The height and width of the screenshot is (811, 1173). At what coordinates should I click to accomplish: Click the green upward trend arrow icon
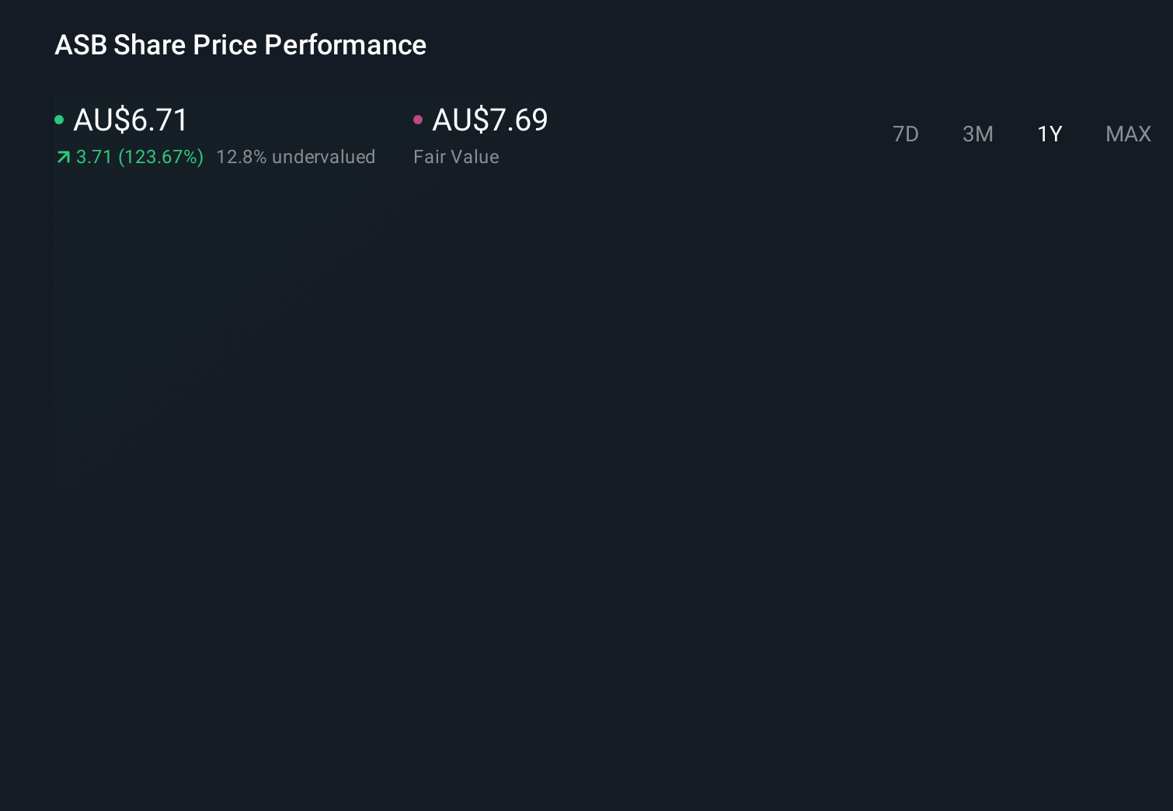(x=63, y=157)
